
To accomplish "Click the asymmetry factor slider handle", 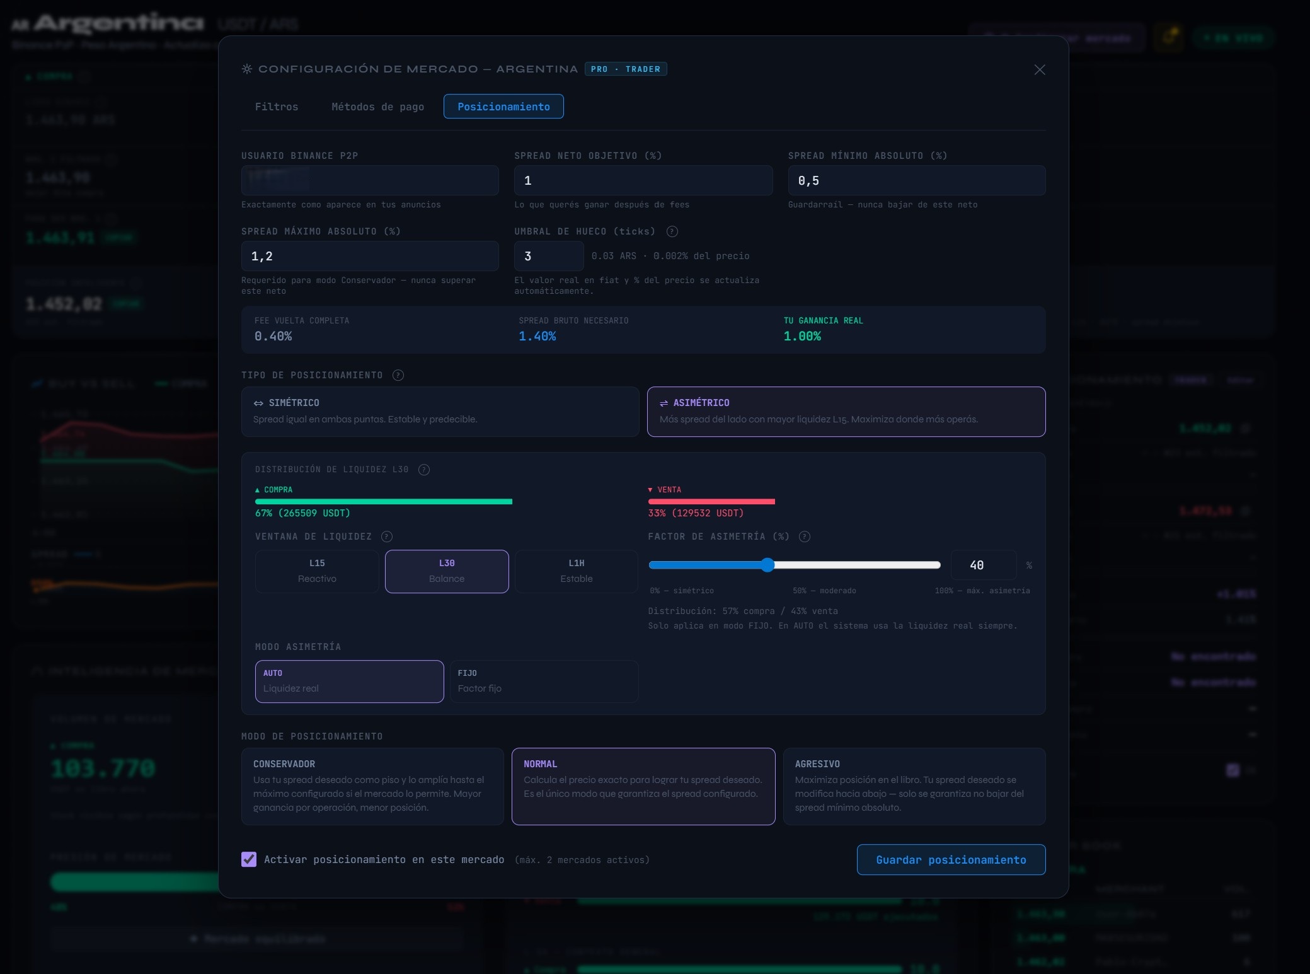I will click(767, 565).
